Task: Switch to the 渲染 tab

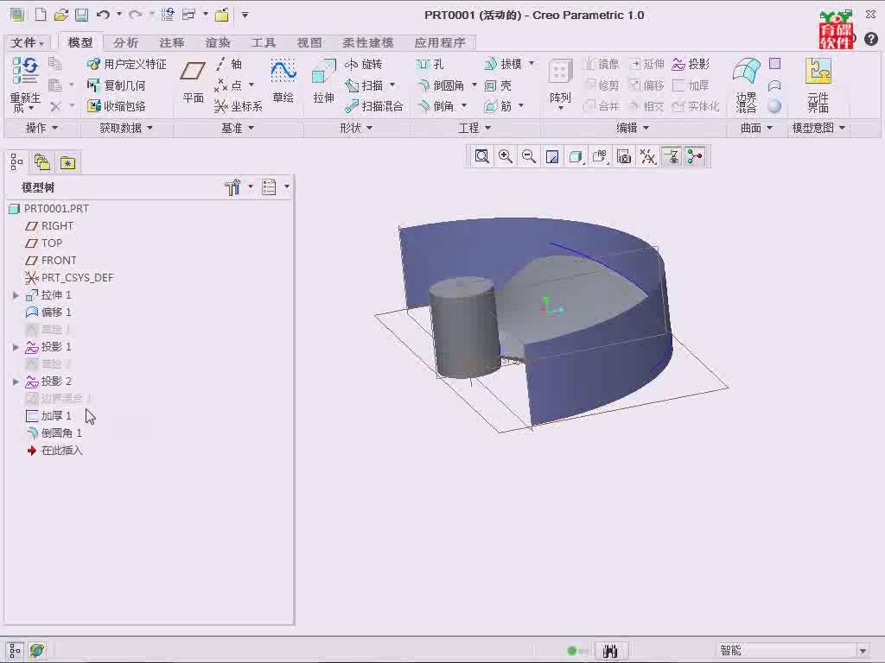Action: pos(217,43)
